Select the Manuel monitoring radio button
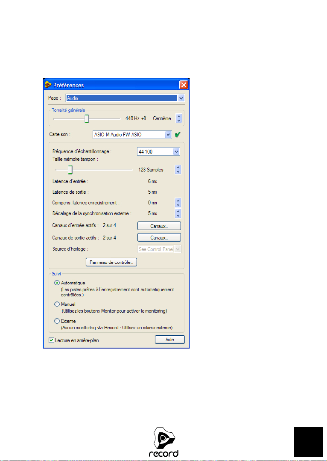Viewport: 327px width, 461px height. 57,304
